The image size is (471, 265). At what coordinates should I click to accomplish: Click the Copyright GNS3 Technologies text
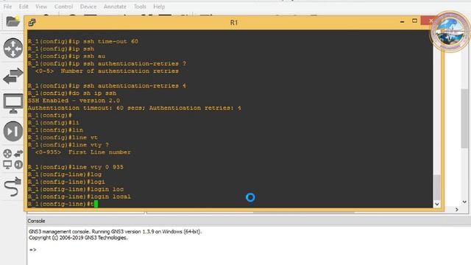click(x=78, y=238)
